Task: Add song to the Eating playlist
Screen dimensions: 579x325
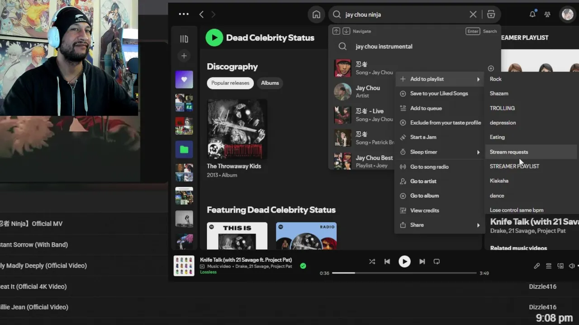Action: pyautogui.click(x=531, y=137)
